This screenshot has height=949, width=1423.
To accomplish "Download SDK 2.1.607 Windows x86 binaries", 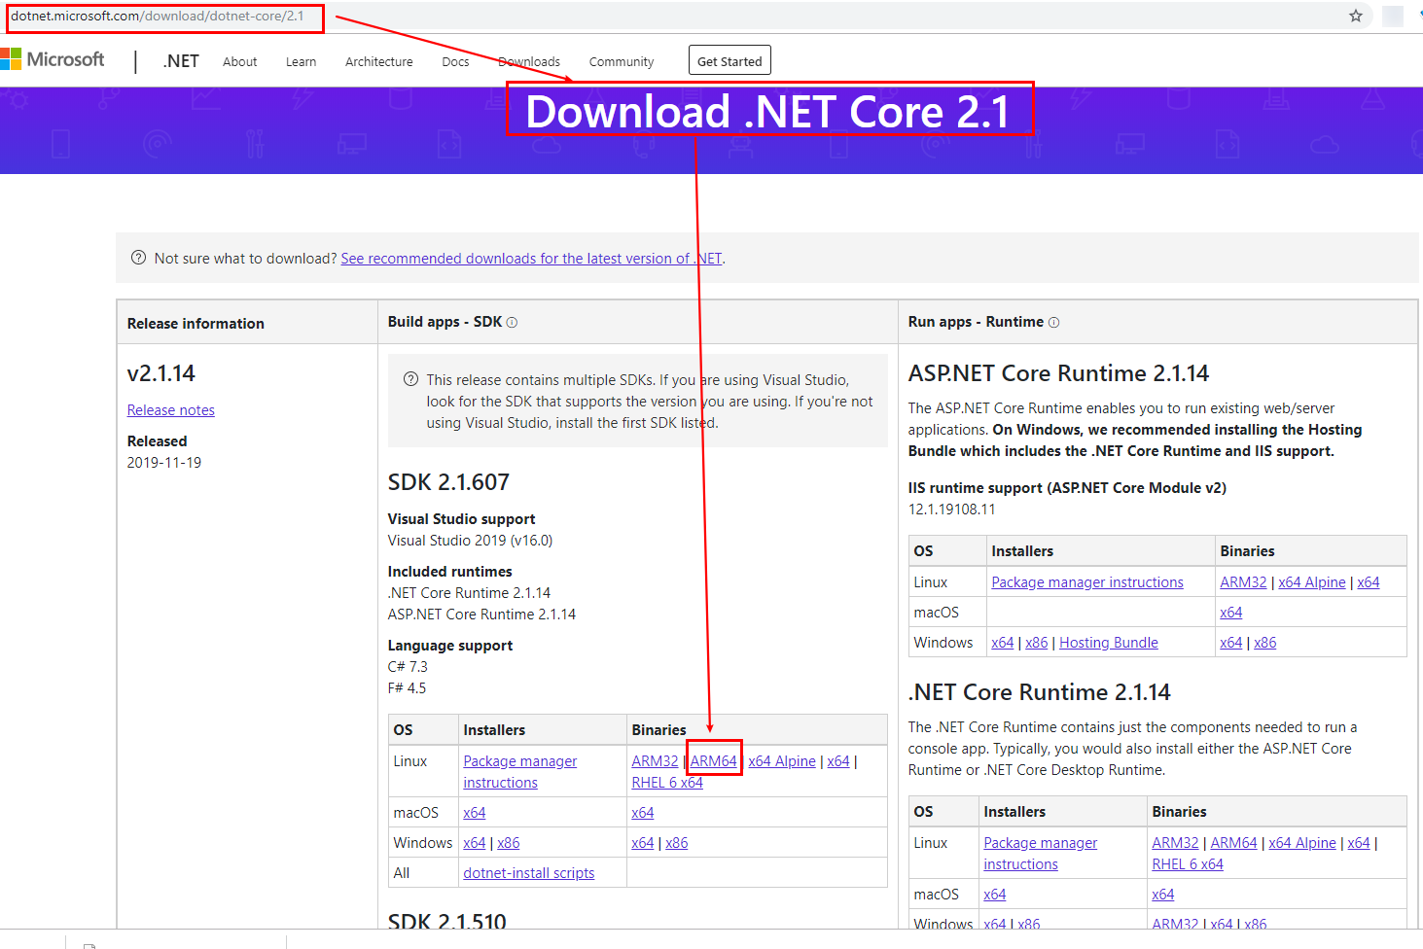I will (677, 843).
